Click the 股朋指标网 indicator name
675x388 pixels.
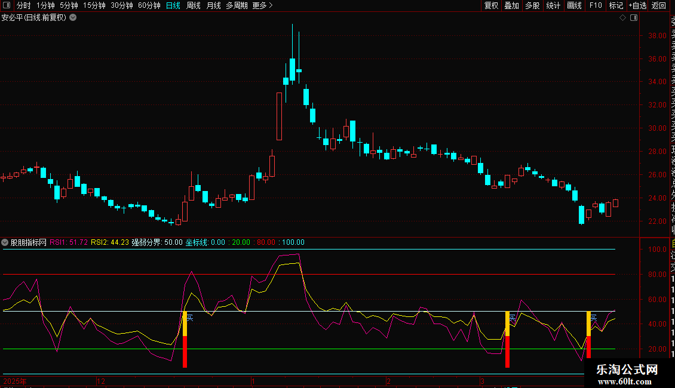click(x=29, y=242)
